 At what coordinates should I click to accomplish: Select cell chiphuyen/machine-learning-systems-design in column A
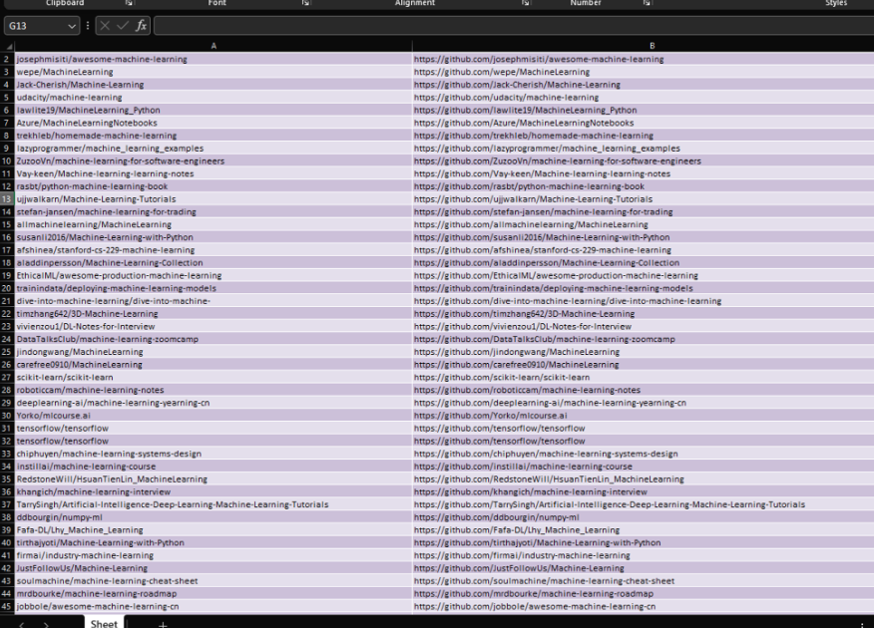point(214,454)
